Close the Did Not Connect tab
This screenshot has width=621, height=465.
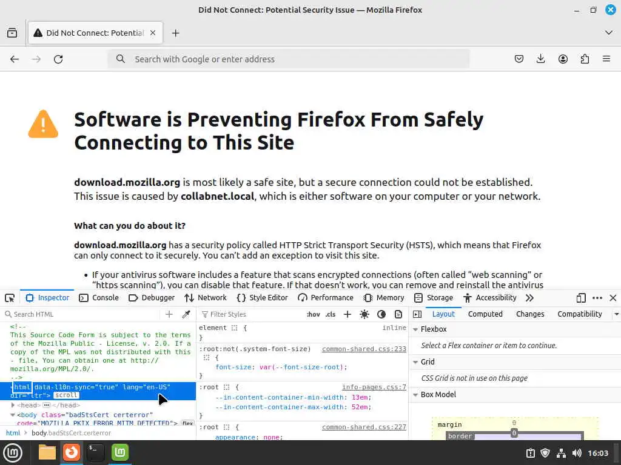pyautogui.click(x=152, y=33)
